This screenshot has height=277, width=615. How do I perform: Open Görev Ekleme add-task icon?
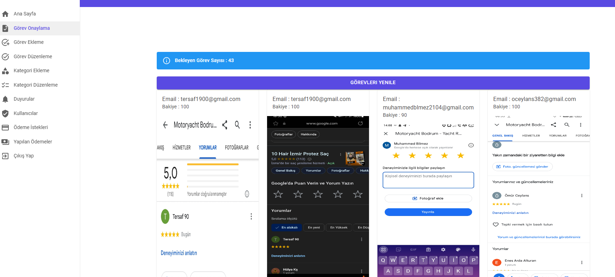5,42
